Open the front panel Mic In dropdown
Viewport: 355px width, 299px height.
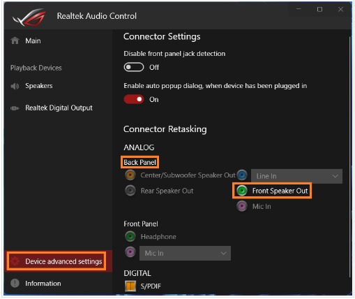tap(185, 253)
